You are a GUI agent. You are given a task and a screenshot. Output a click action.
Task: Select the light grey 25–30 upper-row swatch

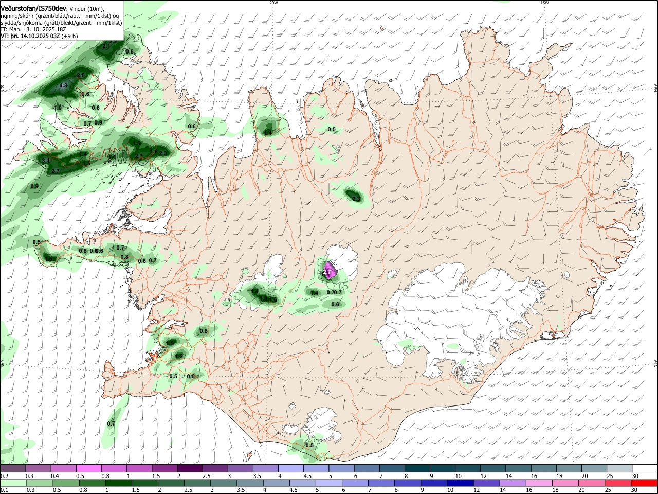coord(619,468)
